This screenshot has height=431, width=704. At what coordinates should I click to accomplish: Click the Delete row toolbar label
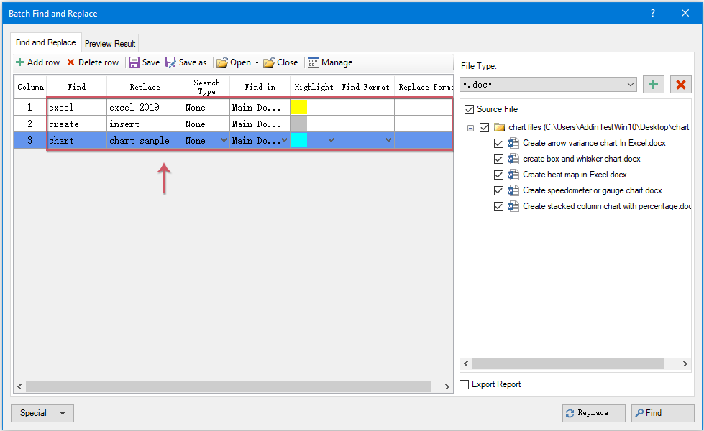tap(99, 62)
